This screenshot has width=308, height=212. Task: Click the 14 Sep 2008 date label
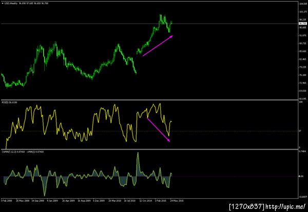coord(38,201)
